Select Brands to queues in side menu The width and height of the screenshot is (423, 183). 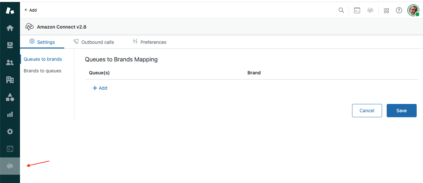42,71
